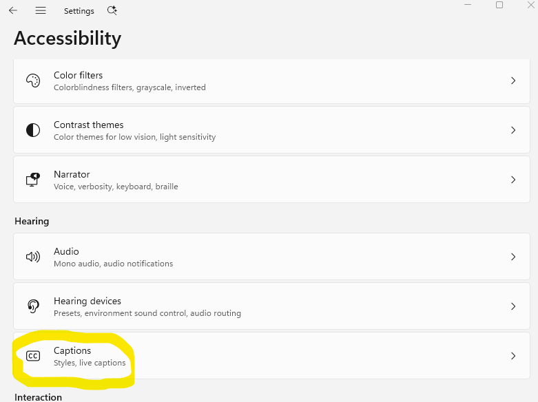Viewport: 538px width, 402px height.
Task: Maximize the Settings window
Action: click(x=499, y=5)
